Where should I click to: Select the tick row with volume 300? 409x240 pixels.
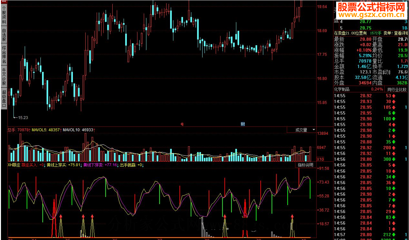point(371,159)
